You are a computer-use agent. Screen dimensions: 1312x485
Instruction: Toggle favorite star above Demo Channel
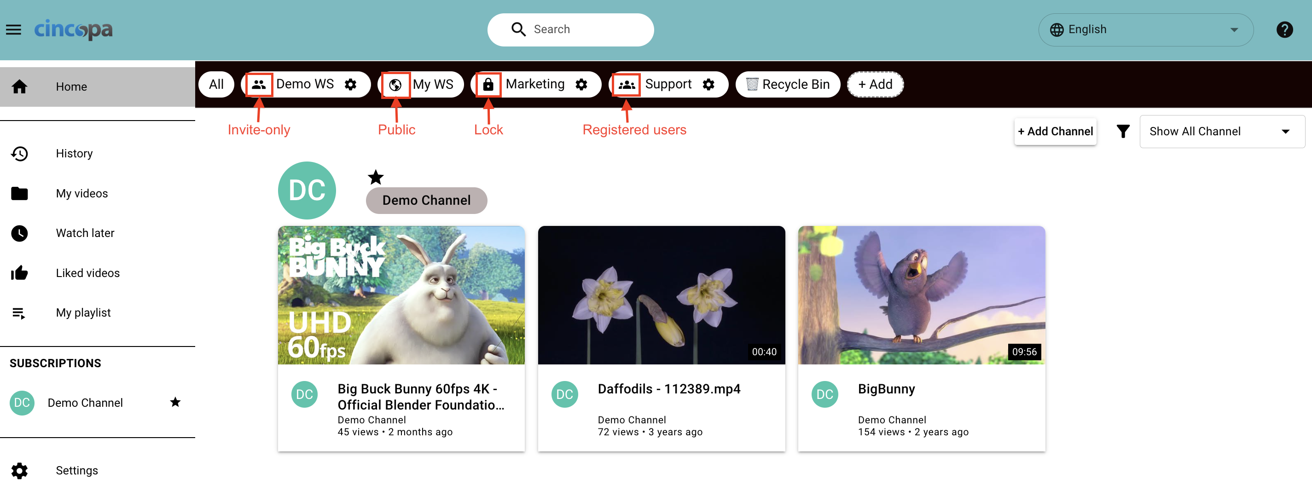pyautogui.click(x=375, y=177)
